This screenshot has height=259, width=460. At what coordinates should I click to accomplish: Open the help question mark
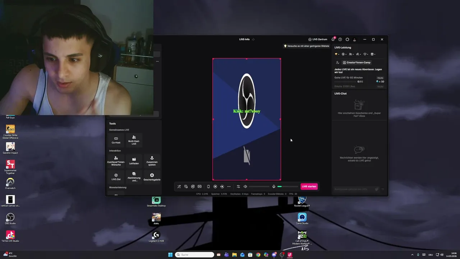pyautogui.click(x=340, y=39)
